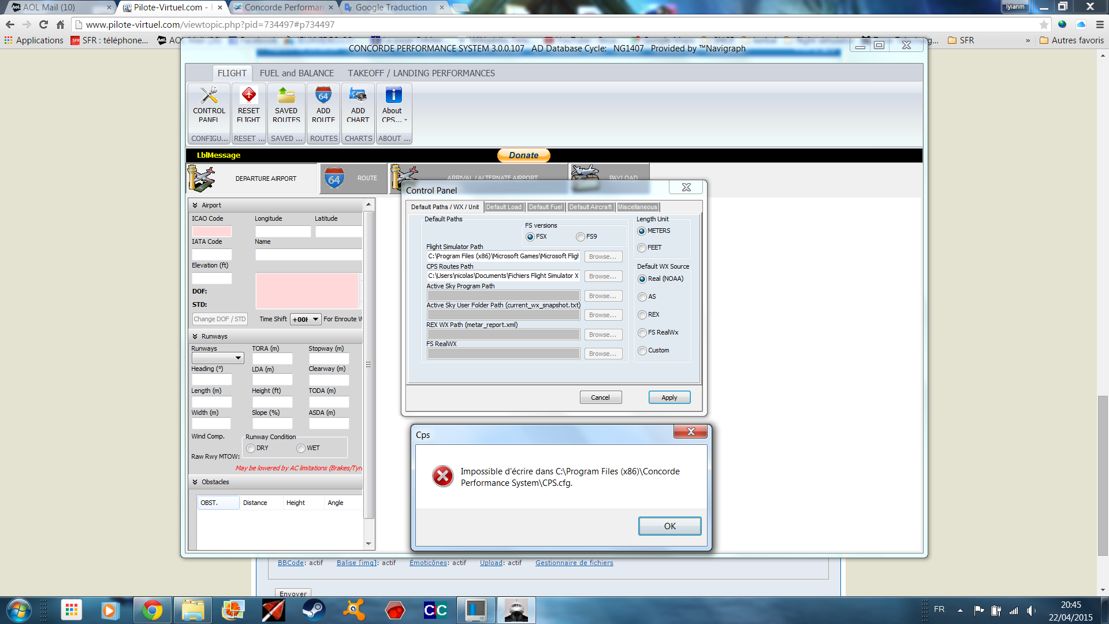Open the Control Panel toolbar icon
Viewport: 1109px width, 624px height.
point(209,95)
